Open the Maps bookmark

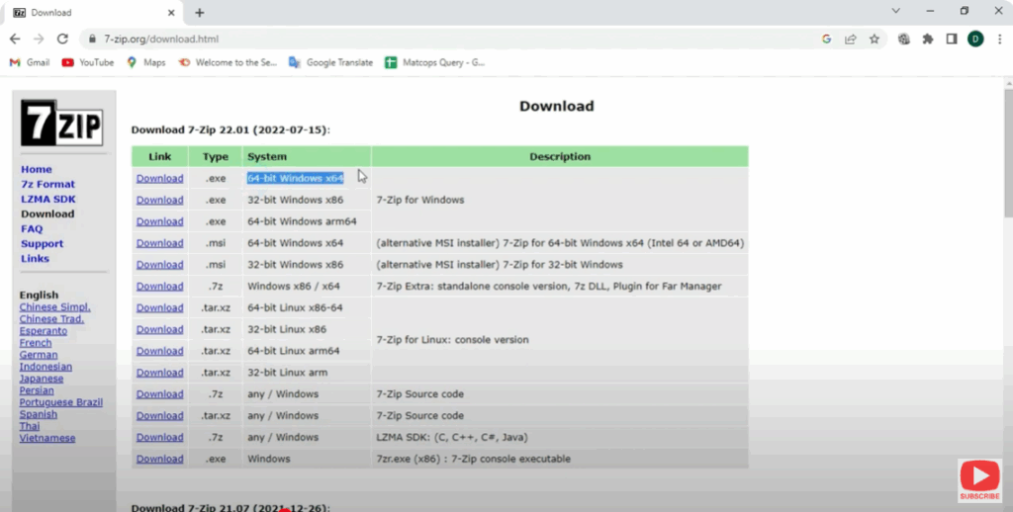click(x=146, y=62)
